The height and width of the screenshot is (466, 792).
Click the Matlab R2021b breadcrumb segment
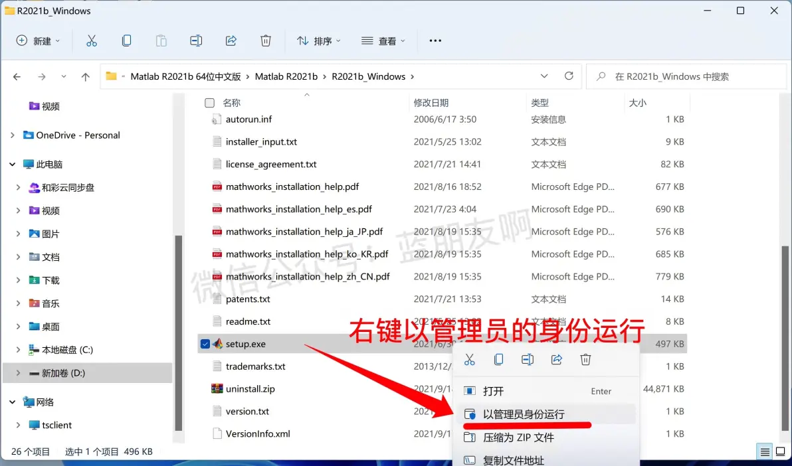coord(286,77)
